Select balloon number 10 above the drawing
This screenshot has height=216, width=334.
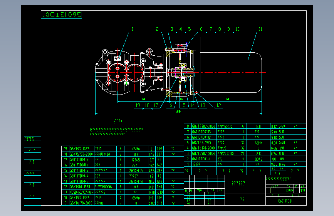[x=237, y=29]
